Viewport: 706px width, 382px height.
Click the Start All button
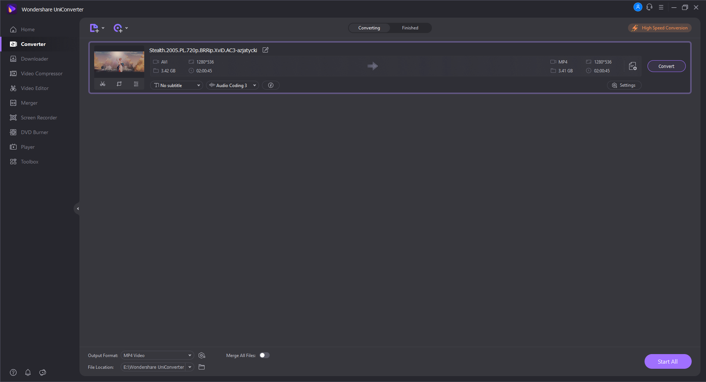(x=668, y=361)
